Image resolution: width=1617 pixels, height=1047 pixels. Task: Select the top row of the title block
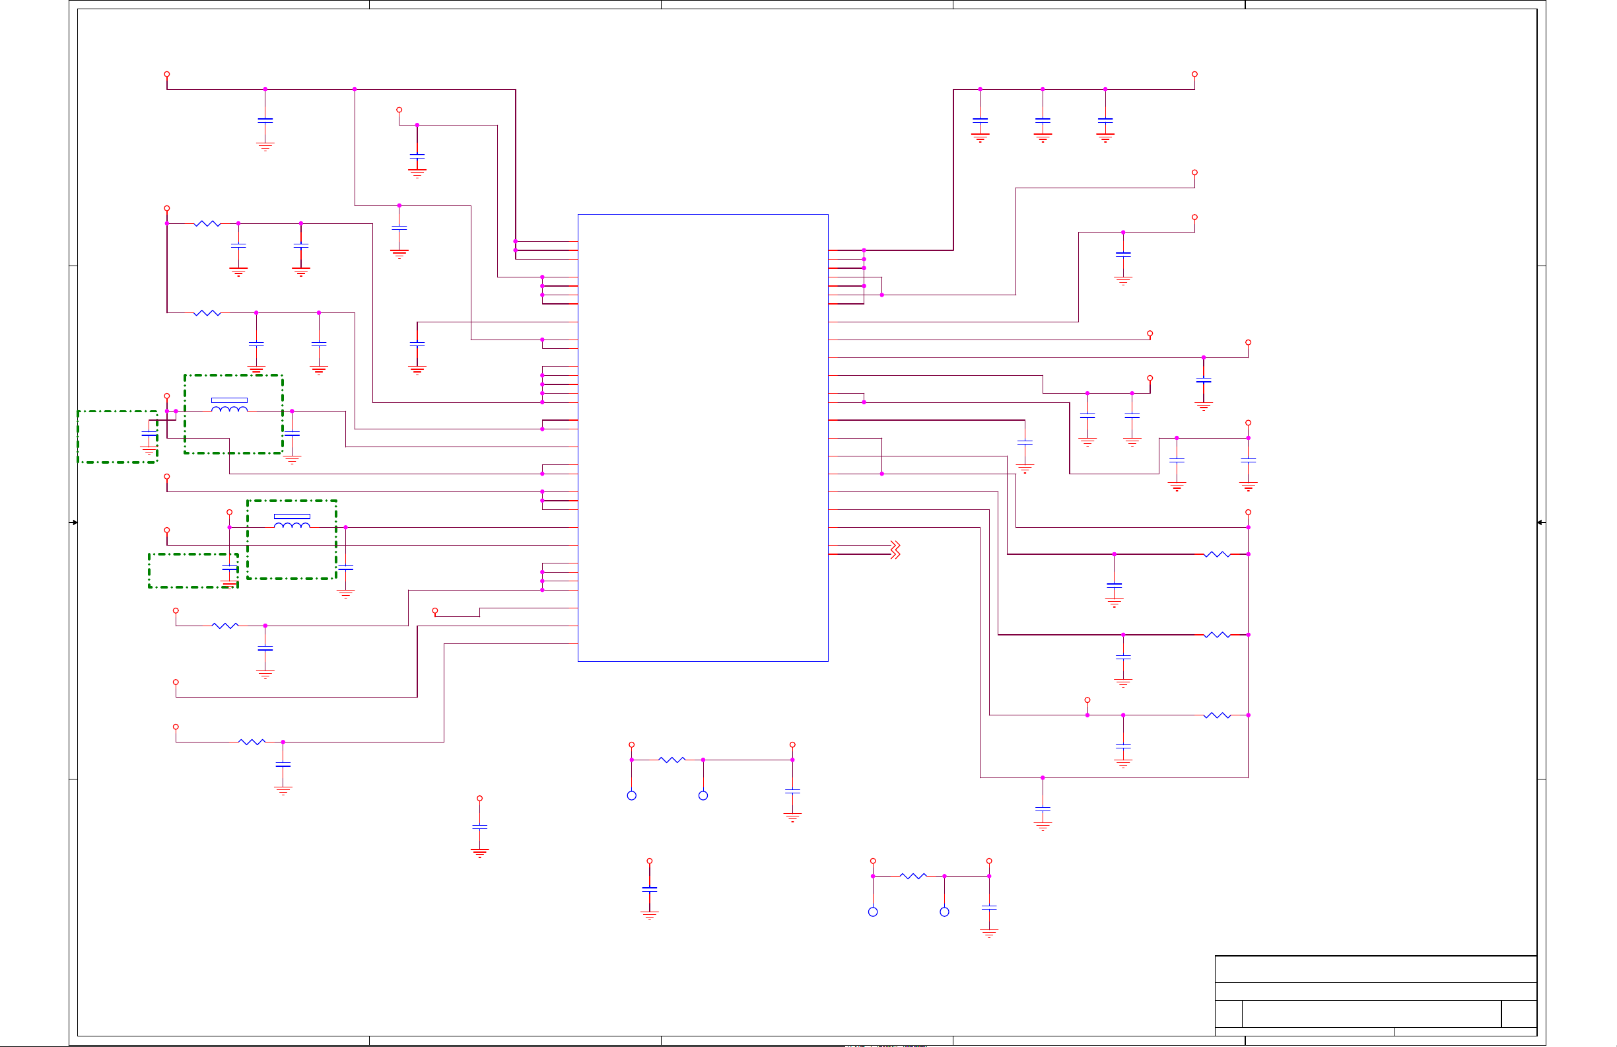point(1375,970)
